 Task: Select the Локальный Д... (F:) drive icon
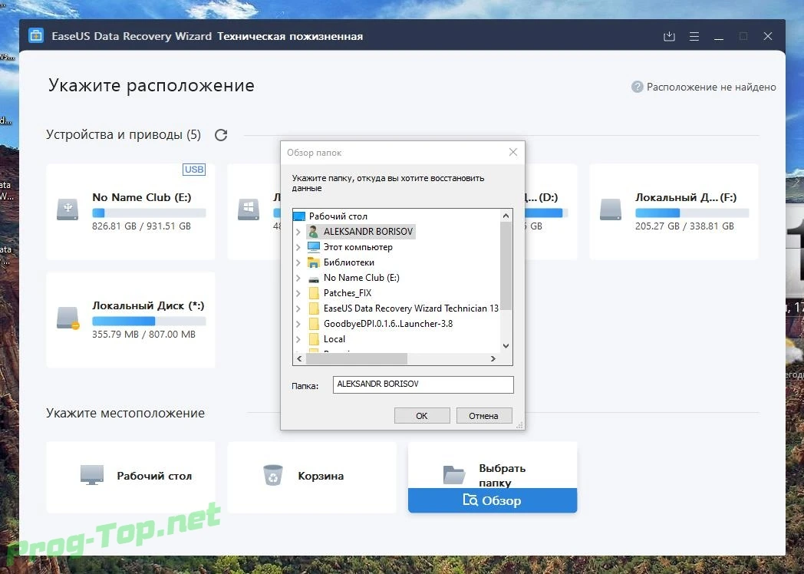[611, 209]
